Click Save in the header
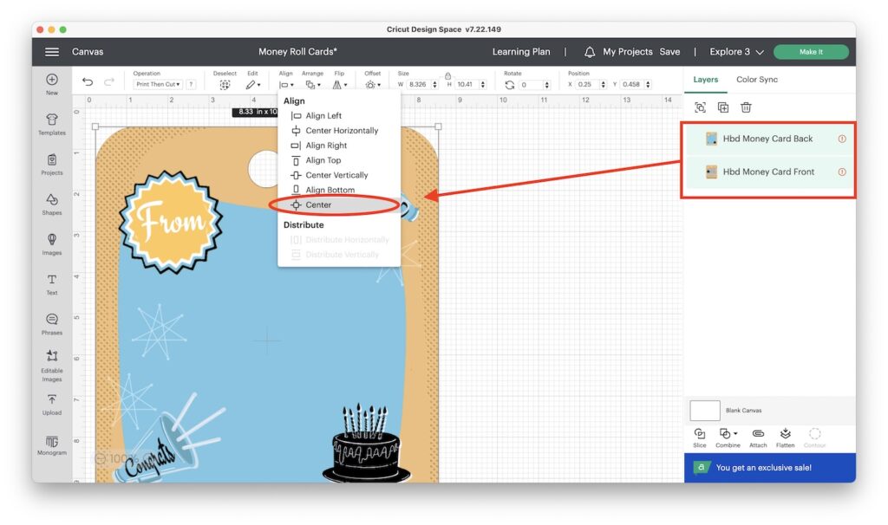 pos(669,51)
